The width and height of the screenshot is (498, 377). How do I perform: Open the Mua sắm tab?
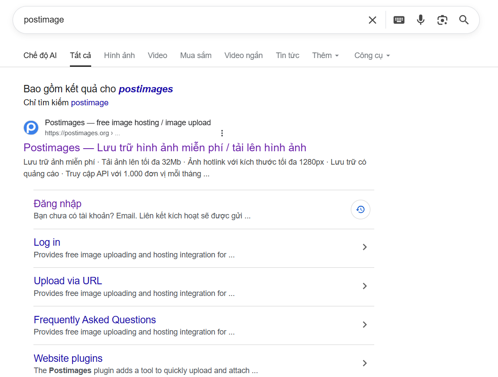[196, 55]
